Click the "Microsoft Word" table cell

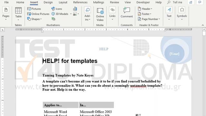point(55,112)
